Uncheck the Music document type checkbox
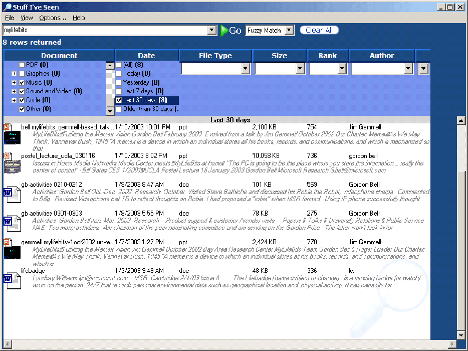This screenshot has height=351, width=468. 22,83
